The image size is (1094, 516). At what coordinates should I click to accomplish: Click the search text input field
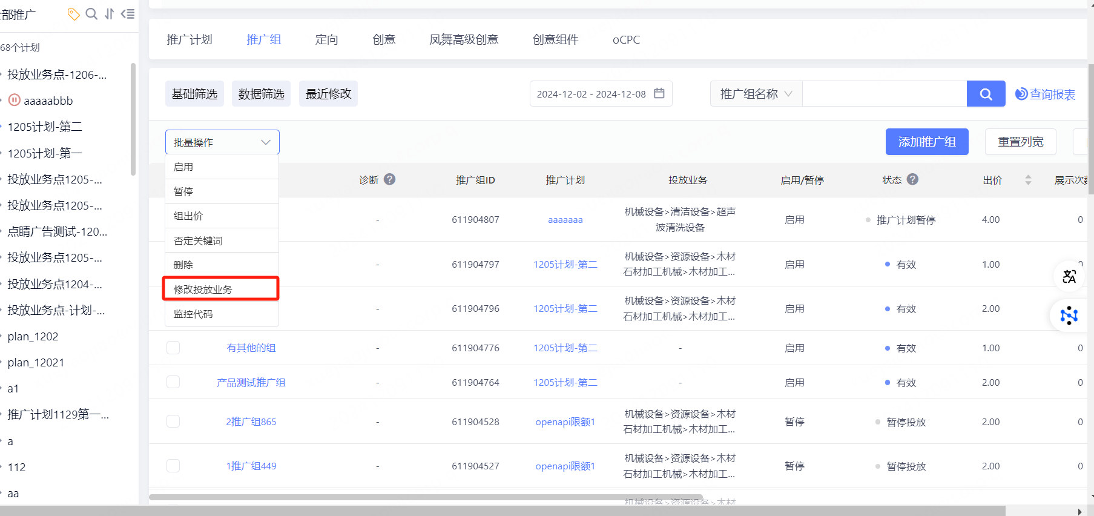click(884, 94)
